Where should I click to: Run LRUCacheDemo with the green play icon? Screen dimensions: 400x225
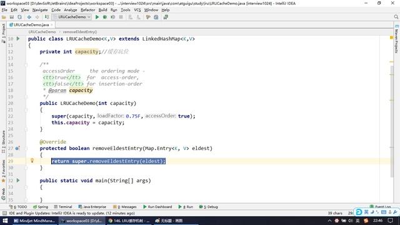click(x=97, y=17)
